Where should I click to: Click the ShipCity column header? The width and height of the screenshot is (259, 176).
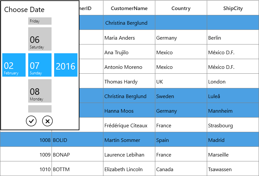(x=233, y=8)
